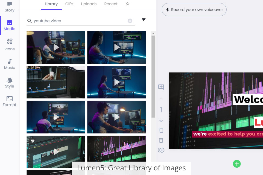
Task: Click the scene preview canvas
Action: [216, 111]
